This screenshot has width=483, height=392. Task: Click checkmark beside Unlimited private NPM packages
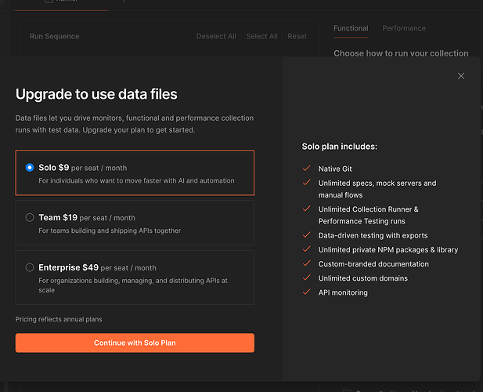coord(307,249)
